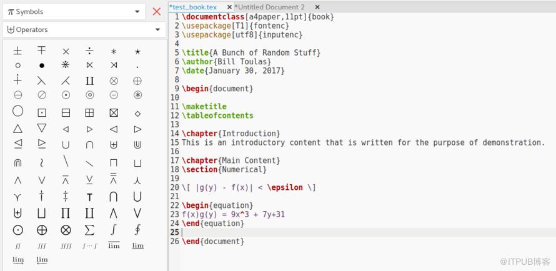556x271 pixels.
Task: Click the \tableofcontents command
Action: 217,116
